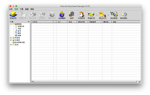Select 站点抓取方案 tree item
Image resolution: width=150 pixels, height=95 pixels.
18,42
